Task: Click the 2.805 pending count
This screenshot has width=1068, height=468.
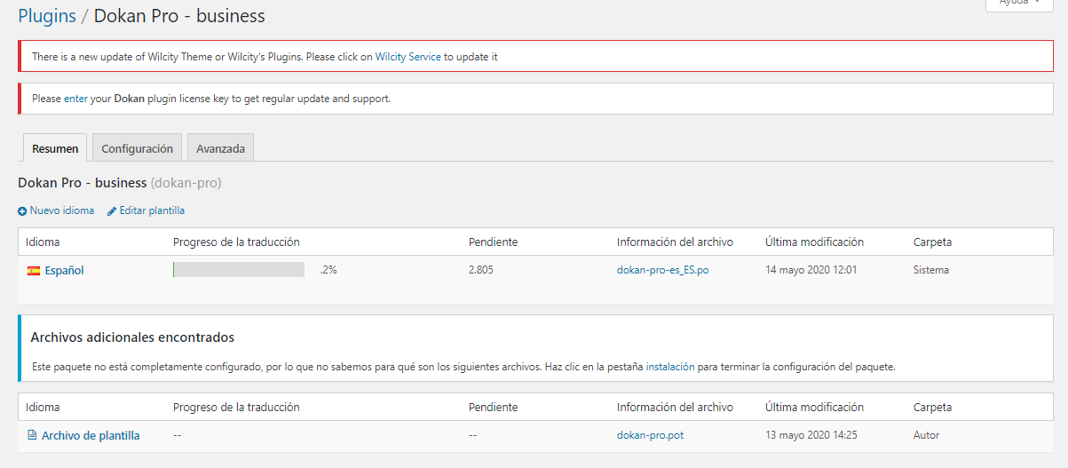Action: (x=481, y=270)
